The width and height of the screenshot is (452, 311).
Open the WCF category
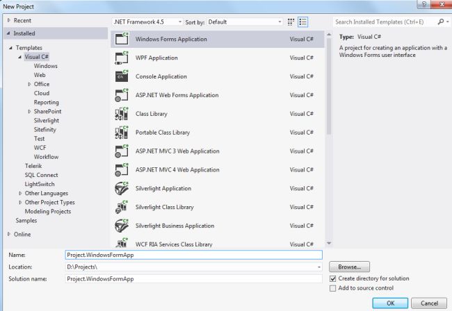click(x=40, y=148)
